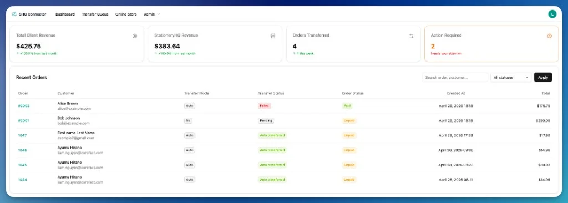Click the Unpaid badge on order #2001
This screenshot has height=203, width=568.
(x=349, y=121)
